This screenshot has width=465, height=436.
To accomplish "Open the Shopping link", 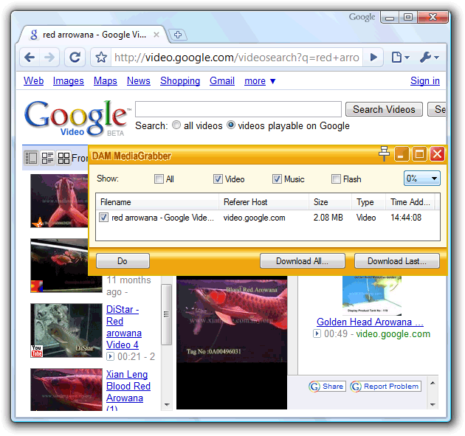I will pyautogui.click(x=180, y=80).
